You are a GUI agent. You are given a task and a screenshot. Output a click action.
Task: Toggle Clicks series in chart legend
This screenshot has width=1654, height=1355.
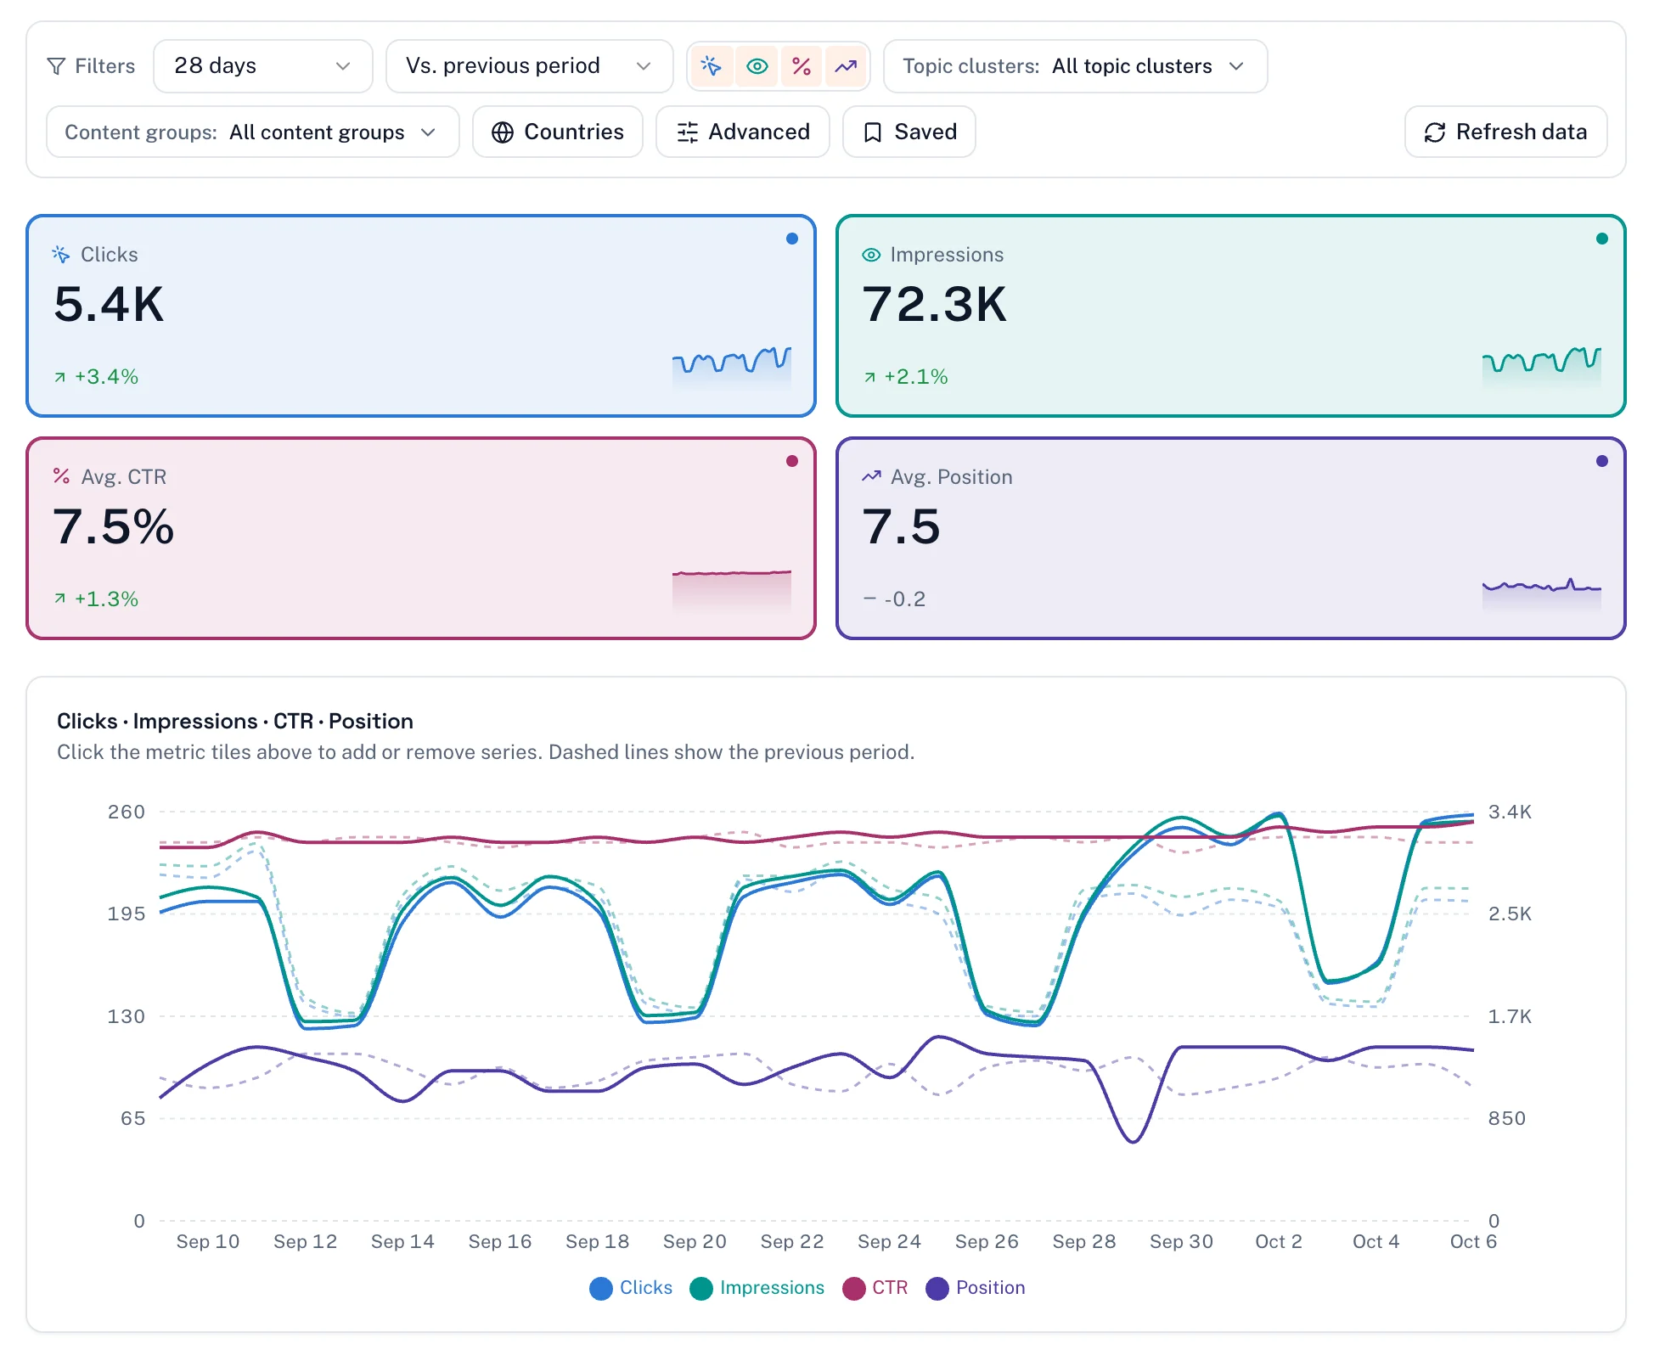coord(631,1288)
